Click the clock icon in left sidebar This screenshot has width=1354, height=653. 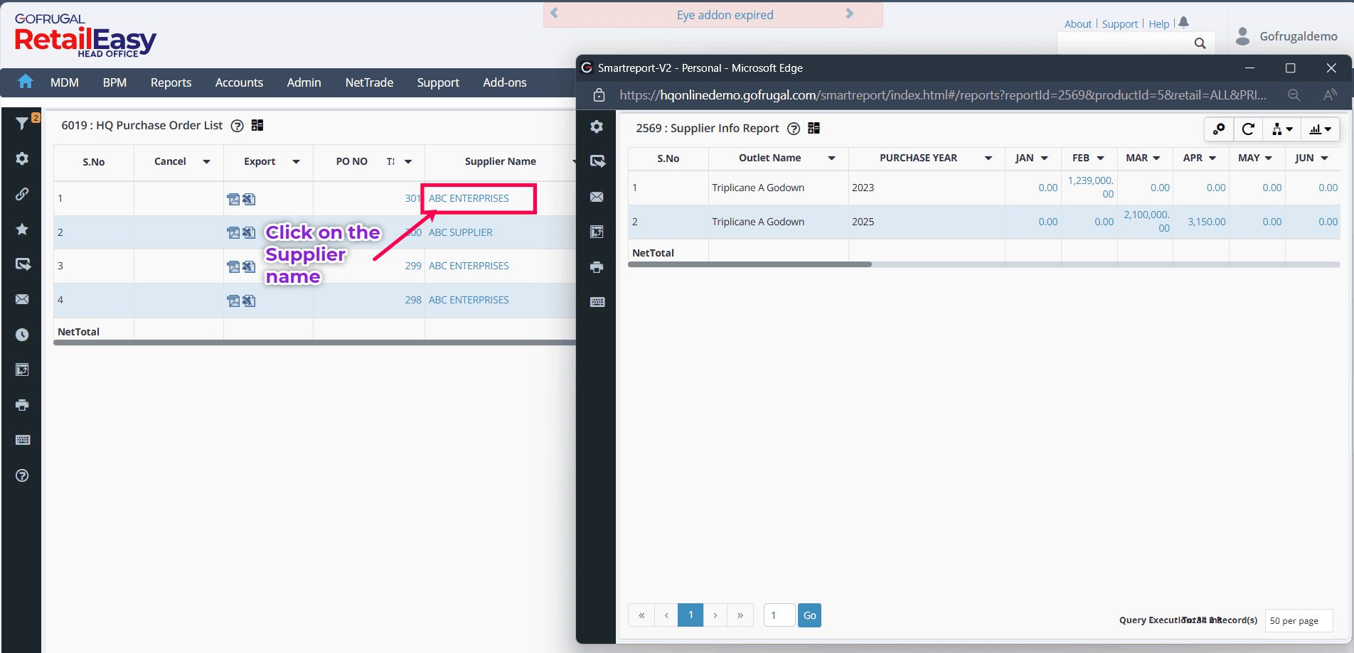click(x=22, y=335)
